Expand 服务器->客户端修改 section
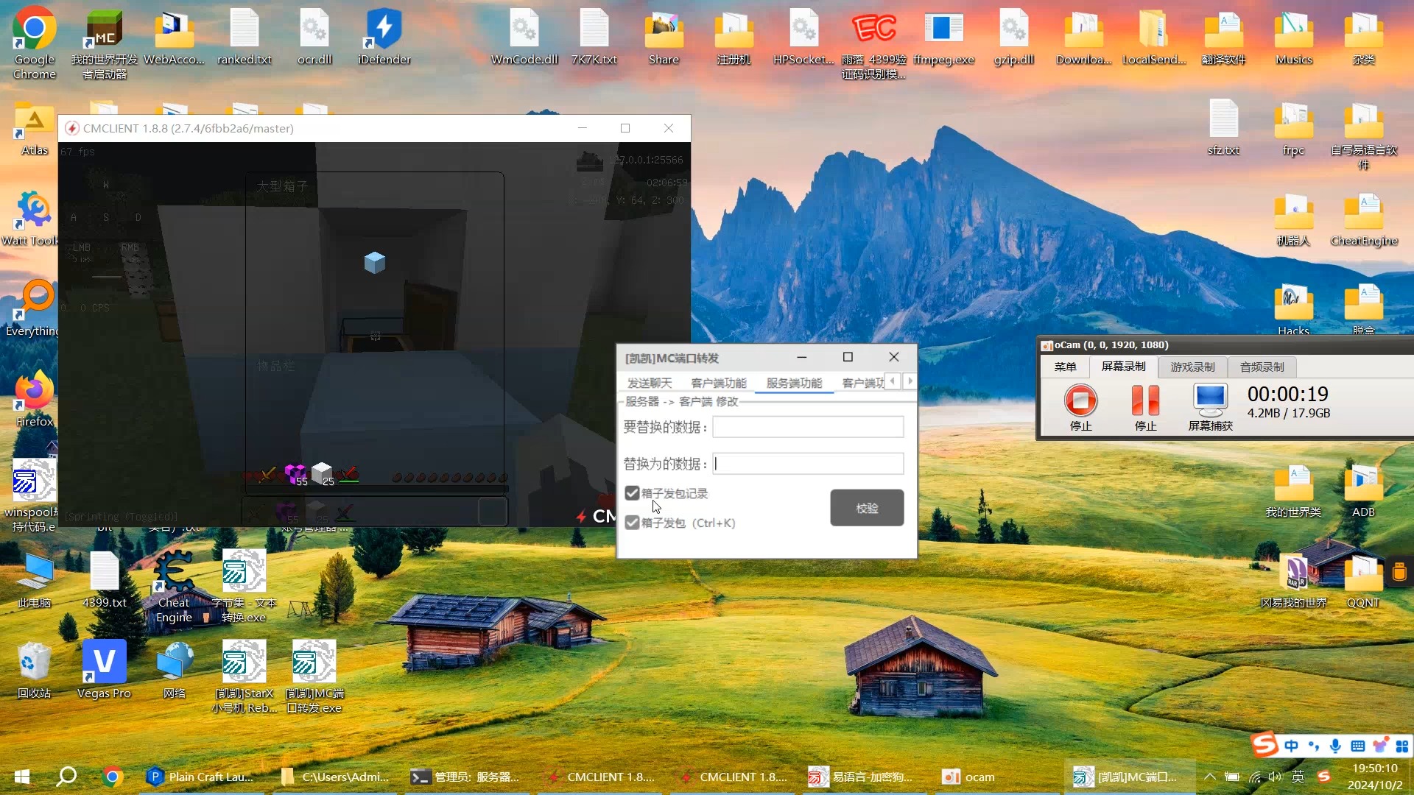Viewport: 1414px width, 795px height. point(683,401)
